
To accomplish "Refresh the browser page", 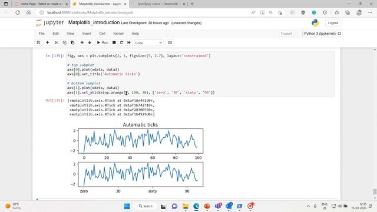I will (x=18, y=12).
